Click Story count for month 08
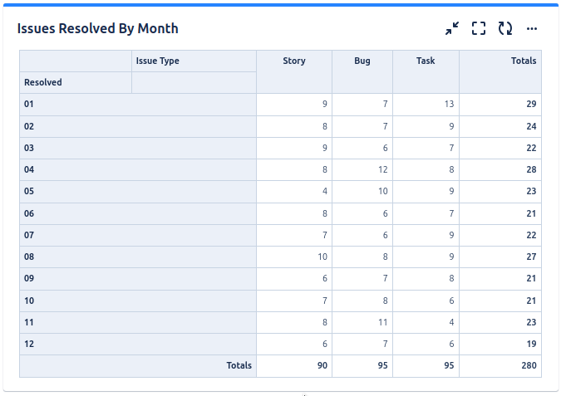 [322, 257]
